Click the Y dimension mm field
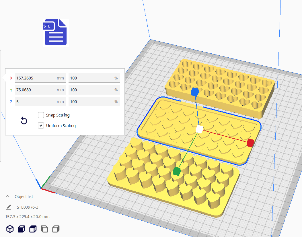The width and height of the screenshot is (302, 237). (x=36, y=90)
